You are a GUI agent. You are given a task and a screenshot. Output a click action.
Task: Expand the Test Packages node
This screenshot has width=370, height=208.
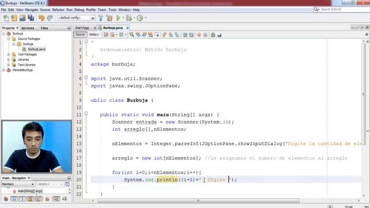(9, 54)
